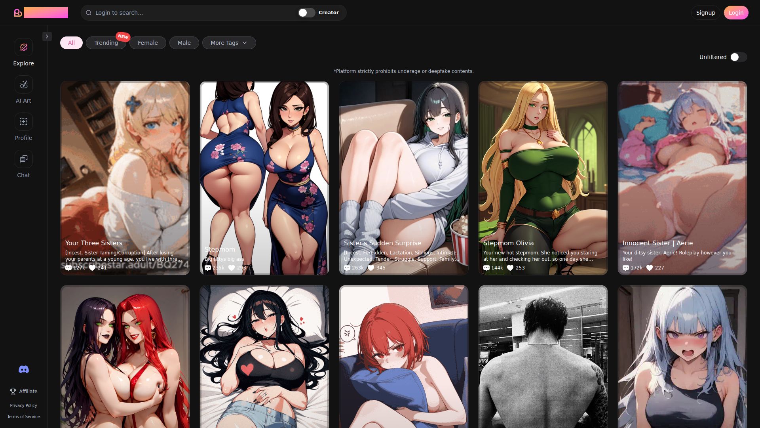Image resolution: width=760 pixels, height=428 pixels.
Task: Open the Terms of Service link
Action: coord(23,417)
